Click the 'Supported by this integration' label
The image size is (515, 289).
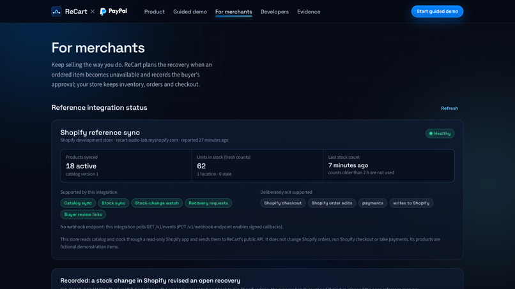pyautogui.click(x=89, y=192)
